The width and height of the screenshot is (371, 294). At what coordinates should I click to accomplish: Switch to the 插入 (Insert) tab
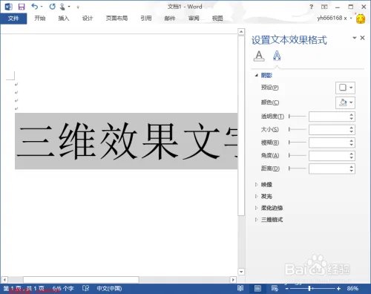click(64, 19)
